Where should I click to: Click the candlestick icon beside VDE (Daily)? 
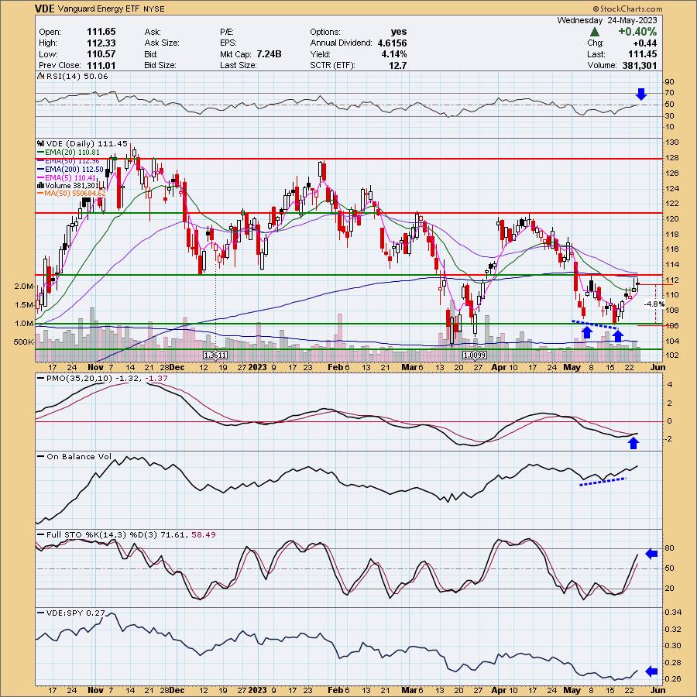click(40, 143)
